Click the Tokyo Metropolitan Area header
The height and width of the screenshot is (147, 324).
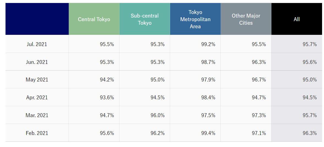195,19
